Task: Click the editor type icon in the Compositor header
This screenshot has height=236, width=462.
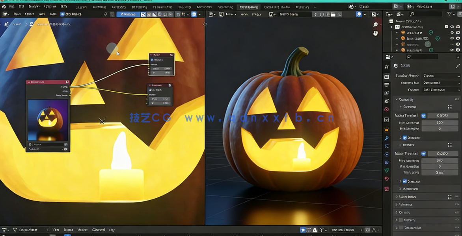Action: [x=5, y=14]
